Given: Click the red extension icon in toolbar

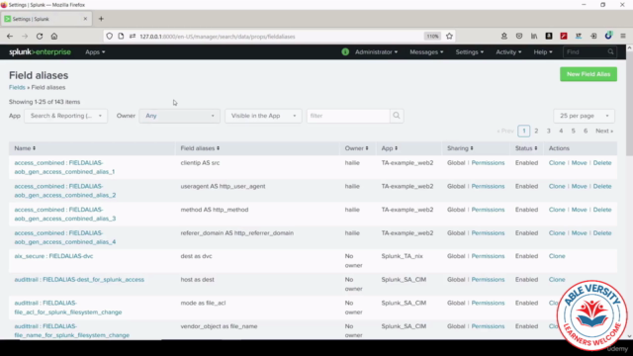Looking at the screenshot, I should pyautogui.click(x=564, y=37).
